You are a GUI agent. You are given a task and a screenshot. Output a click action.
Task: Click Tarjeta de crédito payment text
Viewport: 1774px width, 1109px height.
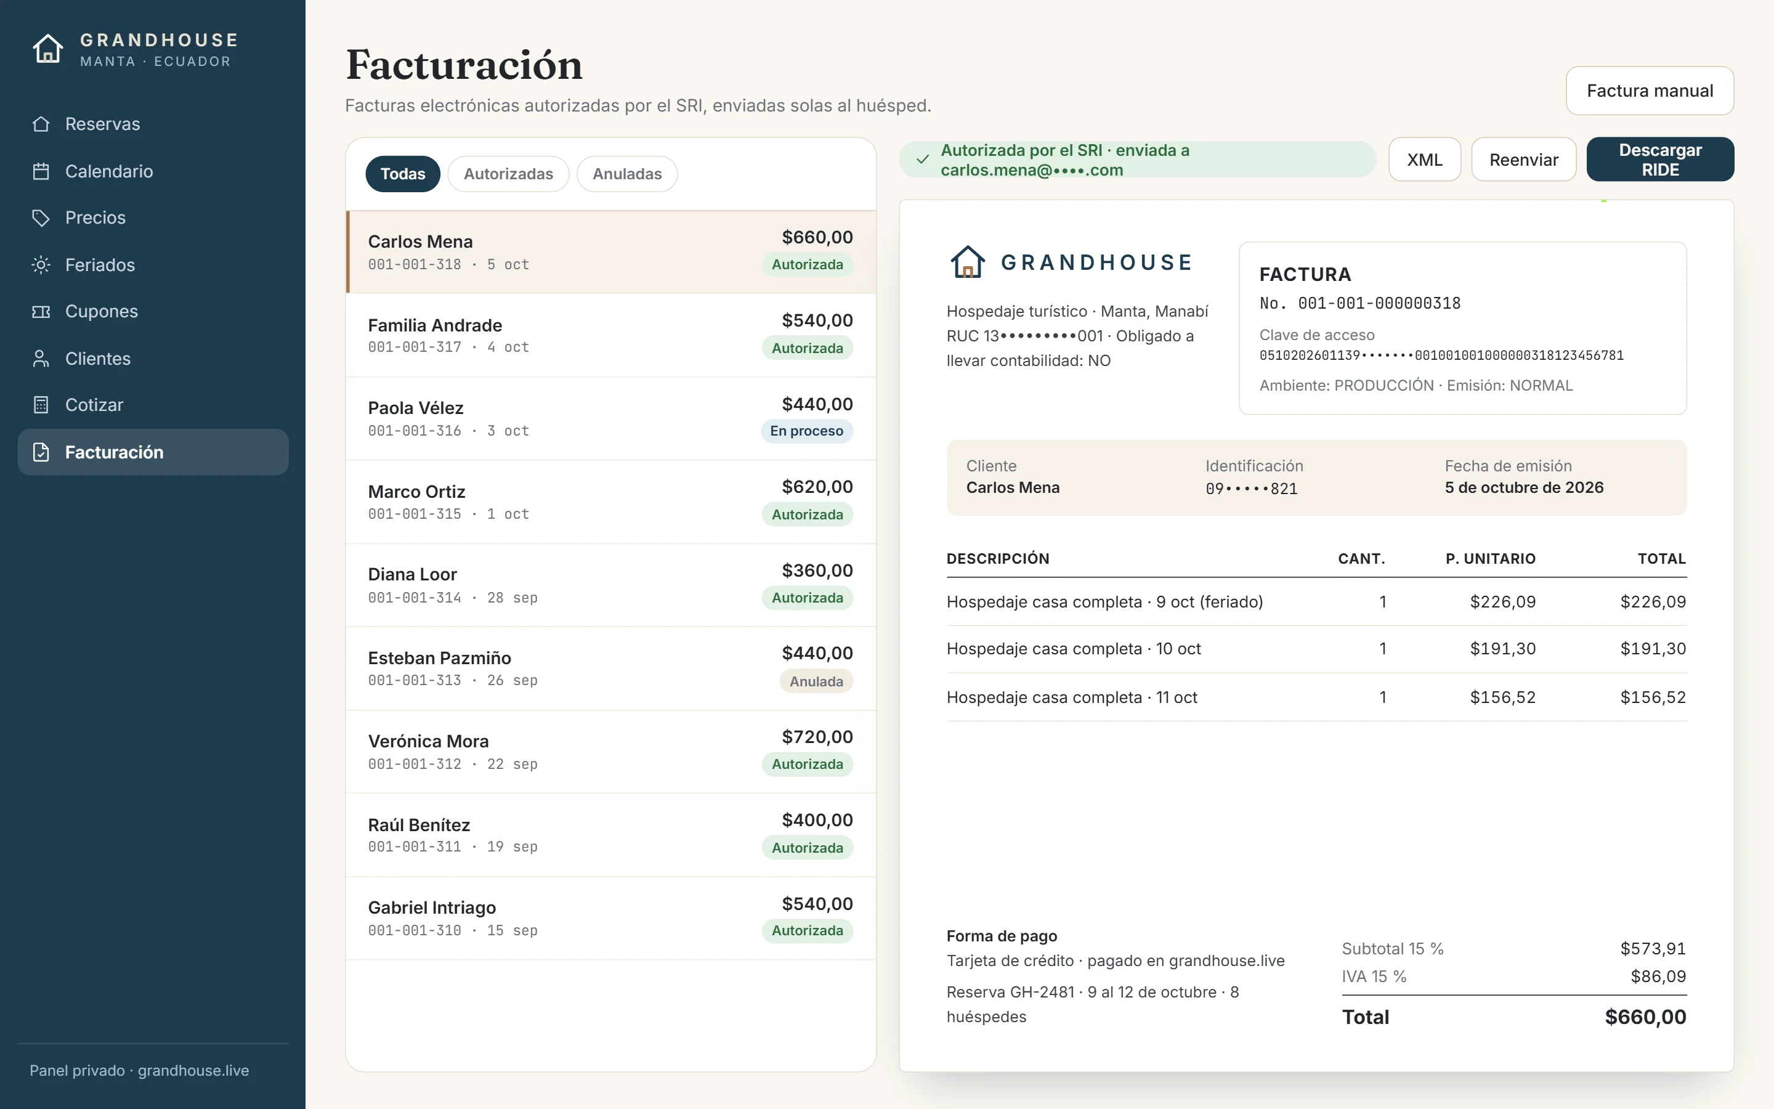[x=1116, y=961]
